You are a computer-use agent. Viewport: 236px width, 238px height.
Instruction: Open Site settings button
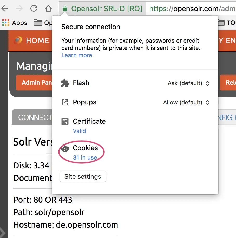(83, 177)
